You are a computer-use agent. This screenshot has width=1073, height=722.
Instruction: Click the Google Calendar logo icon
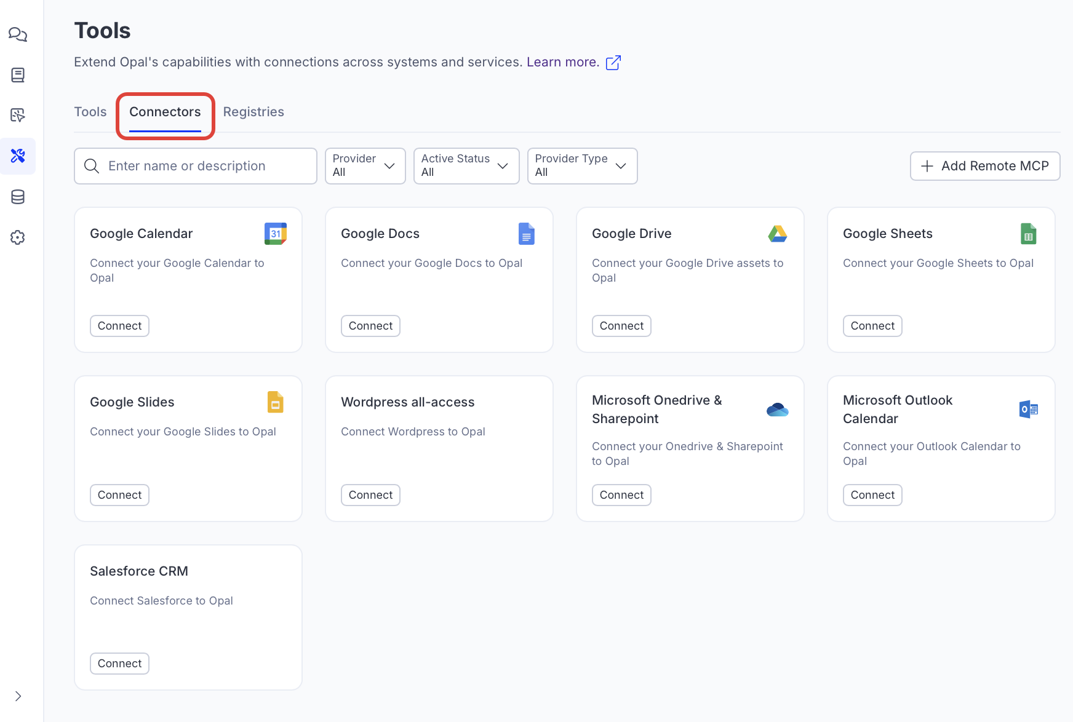[275, 234]
